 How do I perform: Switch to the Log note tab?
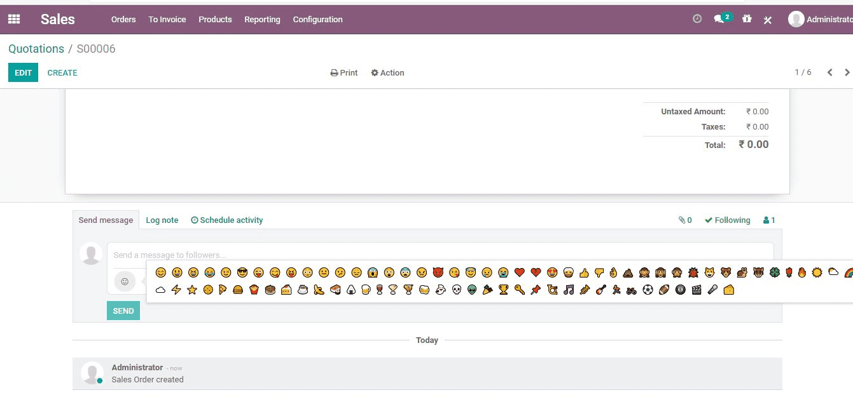coord(162,220)
